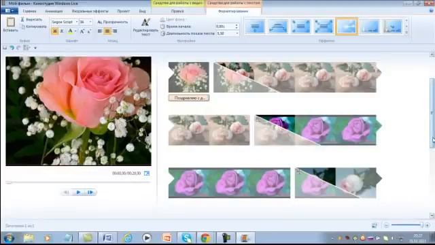Click the Вырезать (Cut) scissors button
This screenshot has width=435, height=245.
pyautogui.click(x=31, y=20)
